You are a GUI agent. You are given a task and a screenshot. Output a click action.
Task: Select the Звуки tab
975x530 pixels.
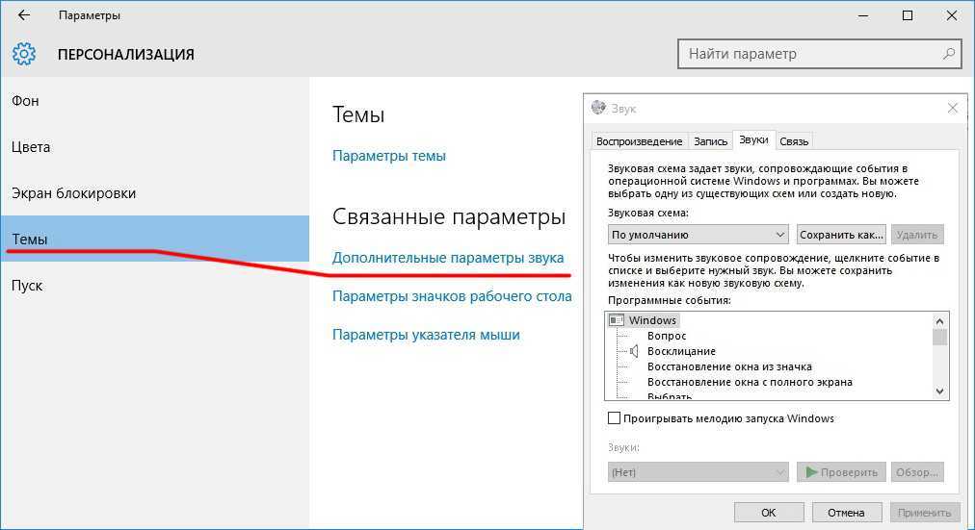(x=753, y=139)
